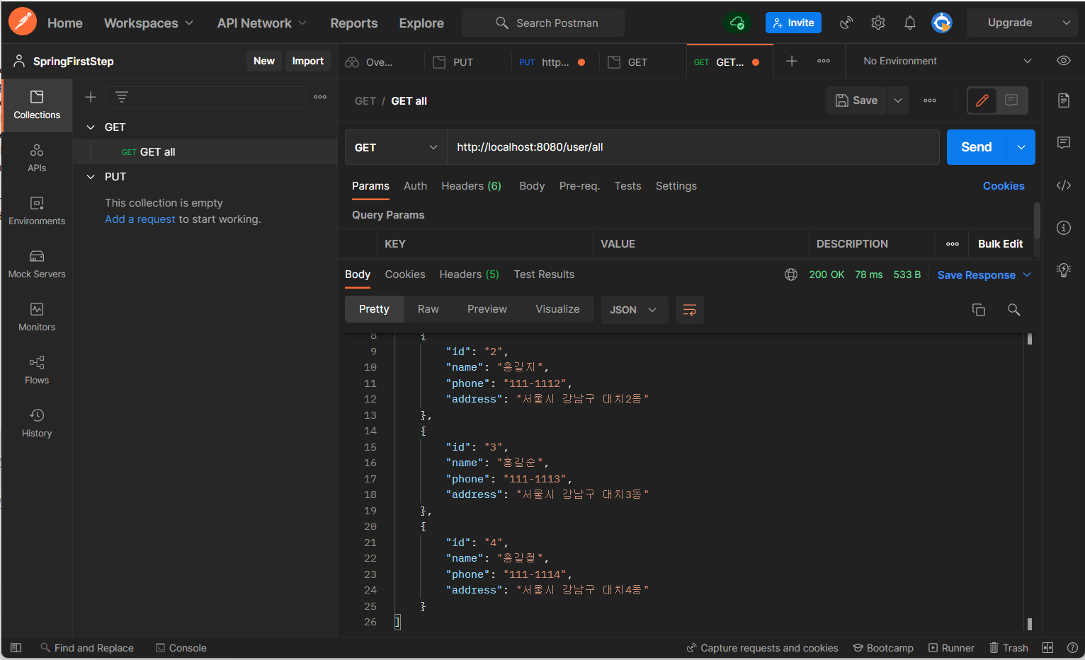Open the user avatar menu

[942, 23]
